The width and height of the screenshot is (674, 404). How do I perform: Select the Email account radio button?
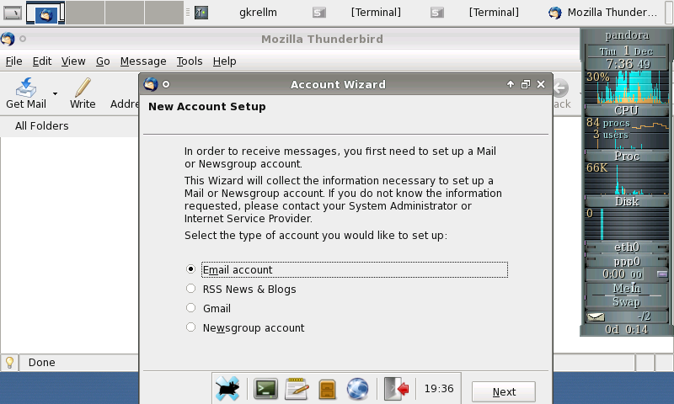[x=191, y=269]
